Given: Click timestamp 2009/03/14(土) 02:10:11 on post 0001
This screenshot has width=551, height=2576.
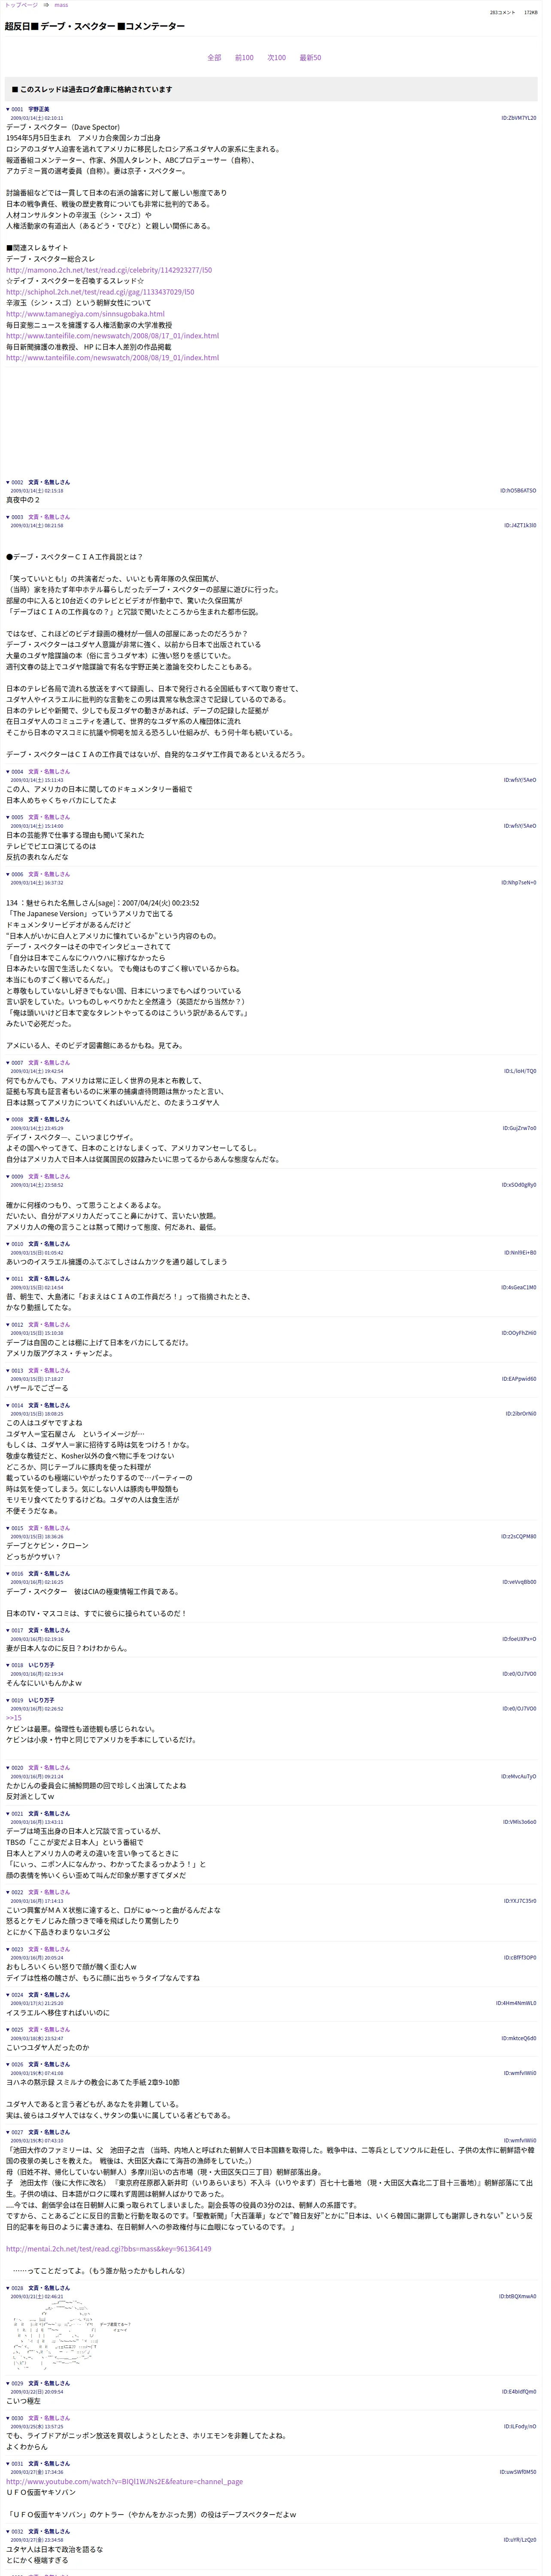Looking at the screenshot, I should [37, 118].
